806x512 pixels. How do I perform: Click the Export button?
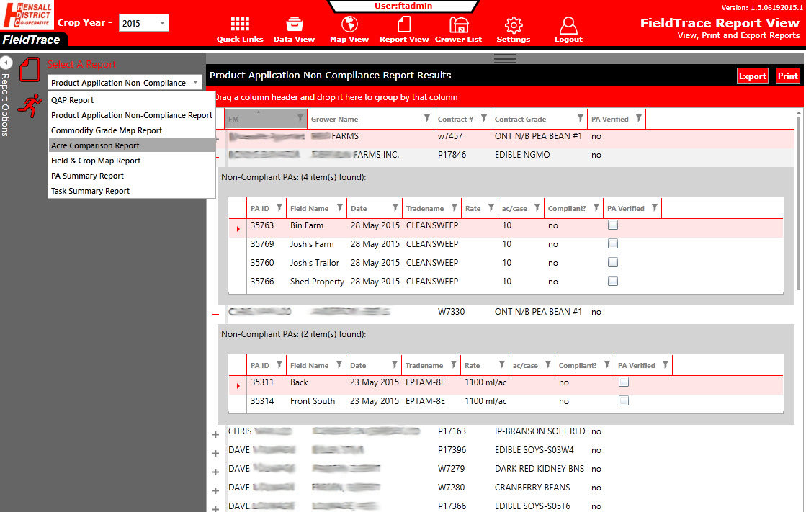(753, 76)
